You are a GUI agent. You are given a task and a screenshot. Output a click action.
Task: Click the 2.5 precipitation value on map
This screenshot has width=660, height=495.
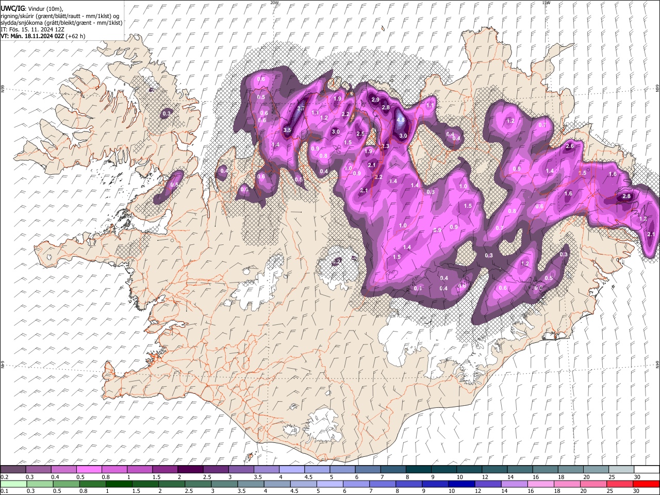[360, 134]
